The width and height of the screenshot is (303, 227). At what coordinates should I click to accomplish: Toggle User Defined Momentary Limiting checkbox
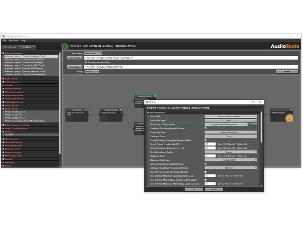[205, 180]
